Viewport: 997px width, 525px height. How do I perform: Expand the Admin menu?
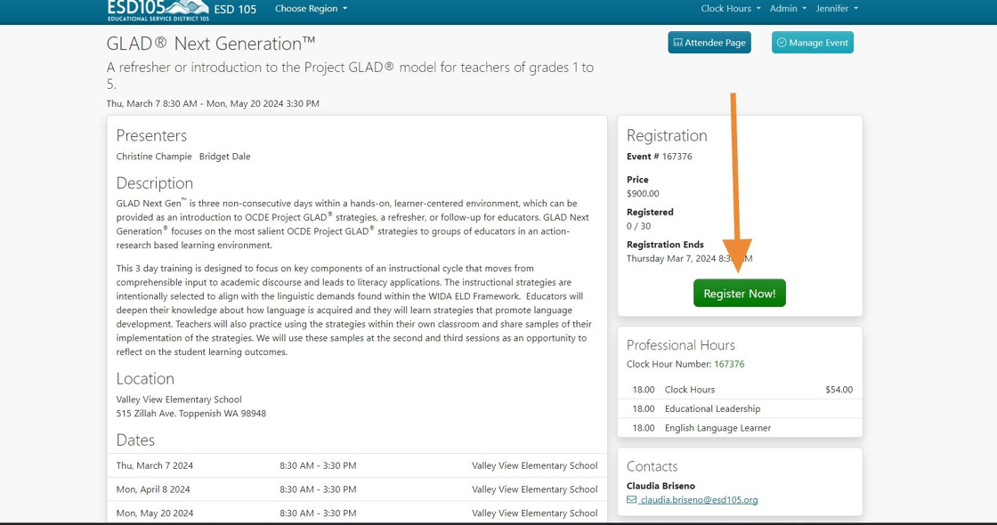click(788, 8)
